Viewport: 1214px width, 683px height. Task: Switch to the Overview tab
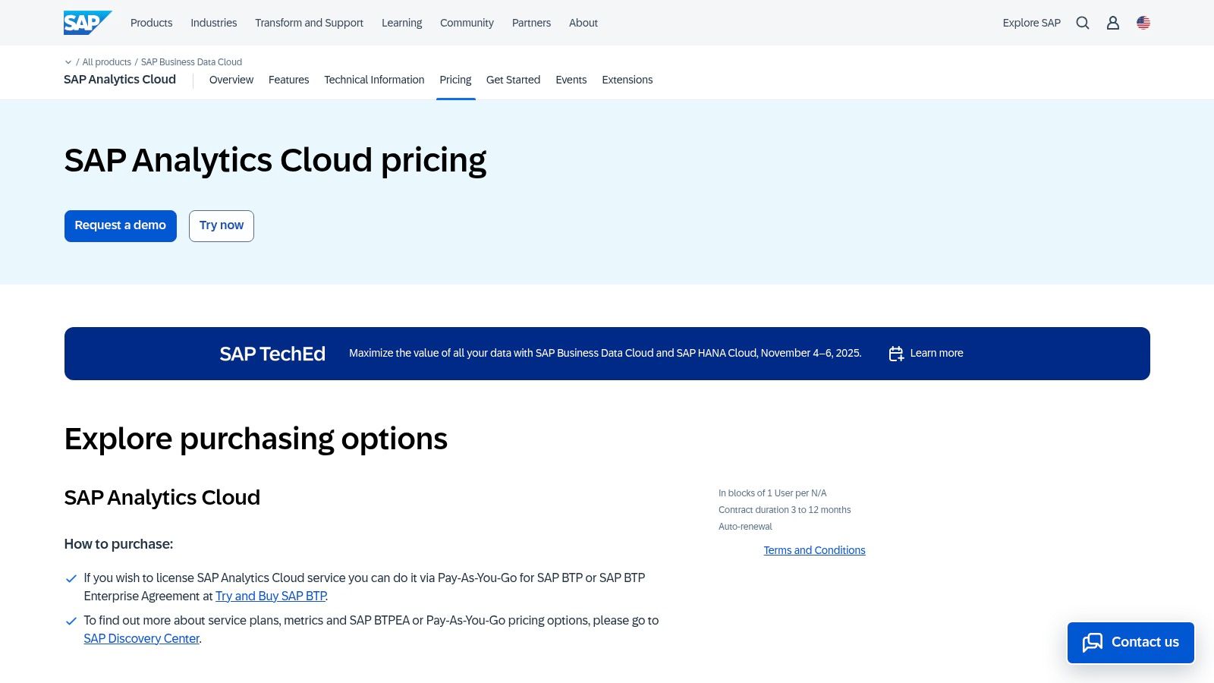click(231, 80)
